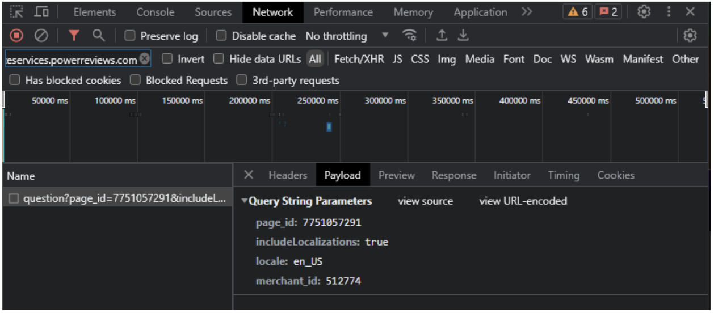Click the blue bar in timeline overview

329,127
